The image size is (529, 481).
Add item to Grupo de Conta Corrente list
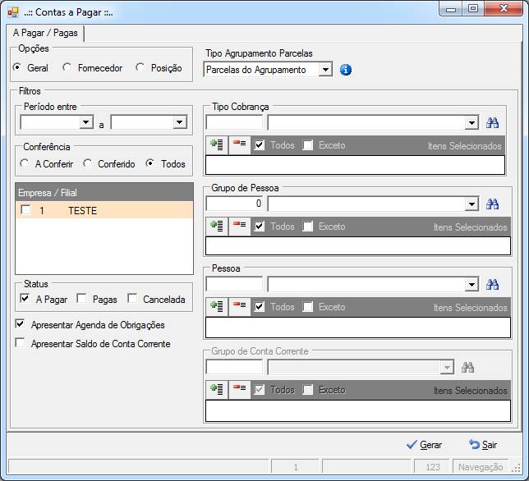click(x=217, y=389)
